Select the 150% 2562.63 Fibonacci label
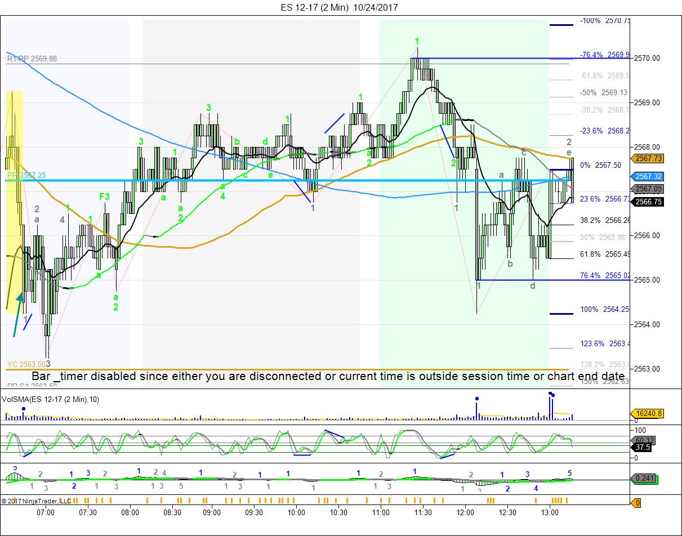 605,382
